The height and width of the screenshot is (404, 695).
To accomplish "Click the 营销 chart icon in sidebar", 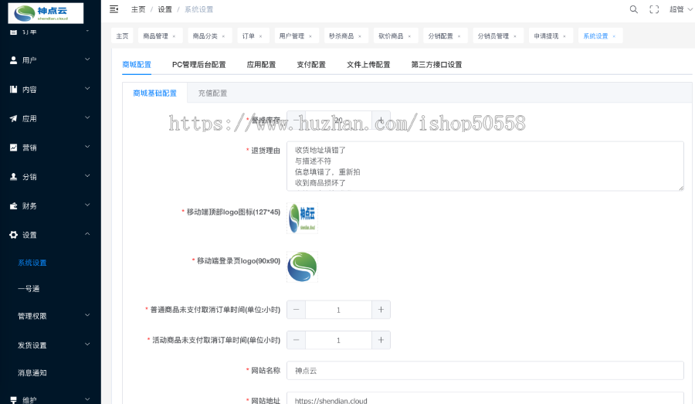I will pos(13,148).
